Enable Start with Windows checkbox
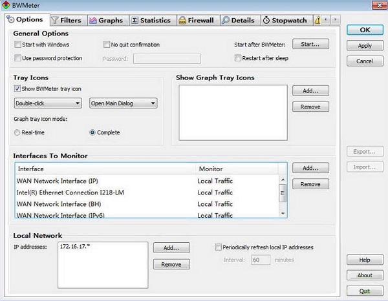This screenshot has height=301, width=388. point(18,45)
